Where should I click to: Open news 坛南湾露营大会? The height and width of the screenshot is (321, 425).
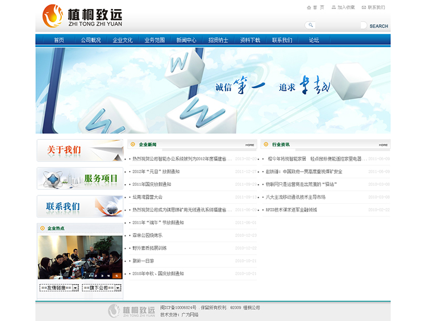pos(148,197)
